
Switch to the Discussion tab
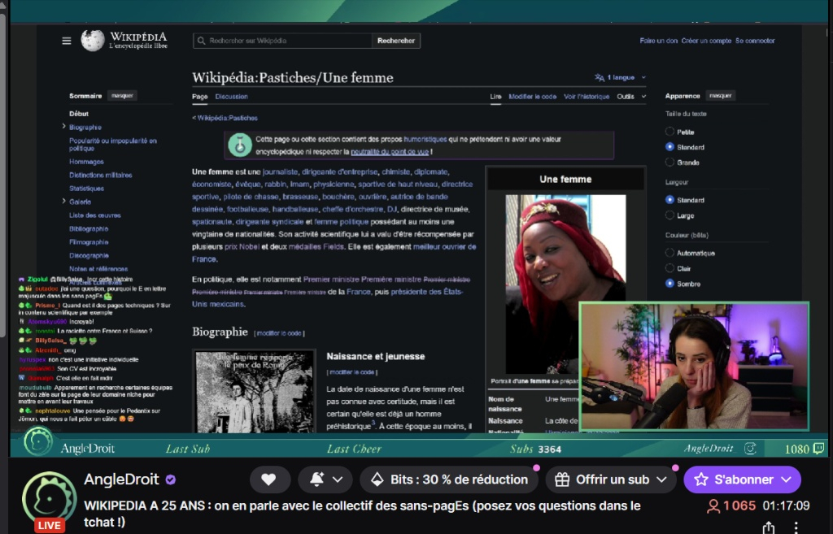coord(231,97)
